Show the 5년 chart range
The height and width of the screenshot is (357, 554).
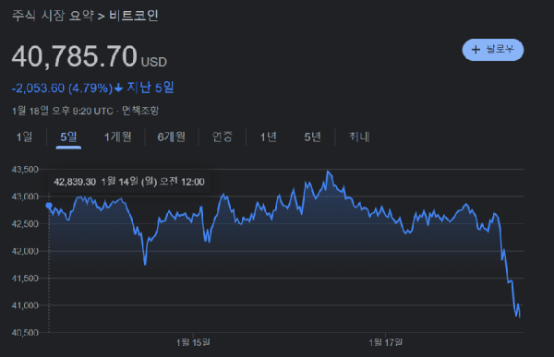point(313,137)
